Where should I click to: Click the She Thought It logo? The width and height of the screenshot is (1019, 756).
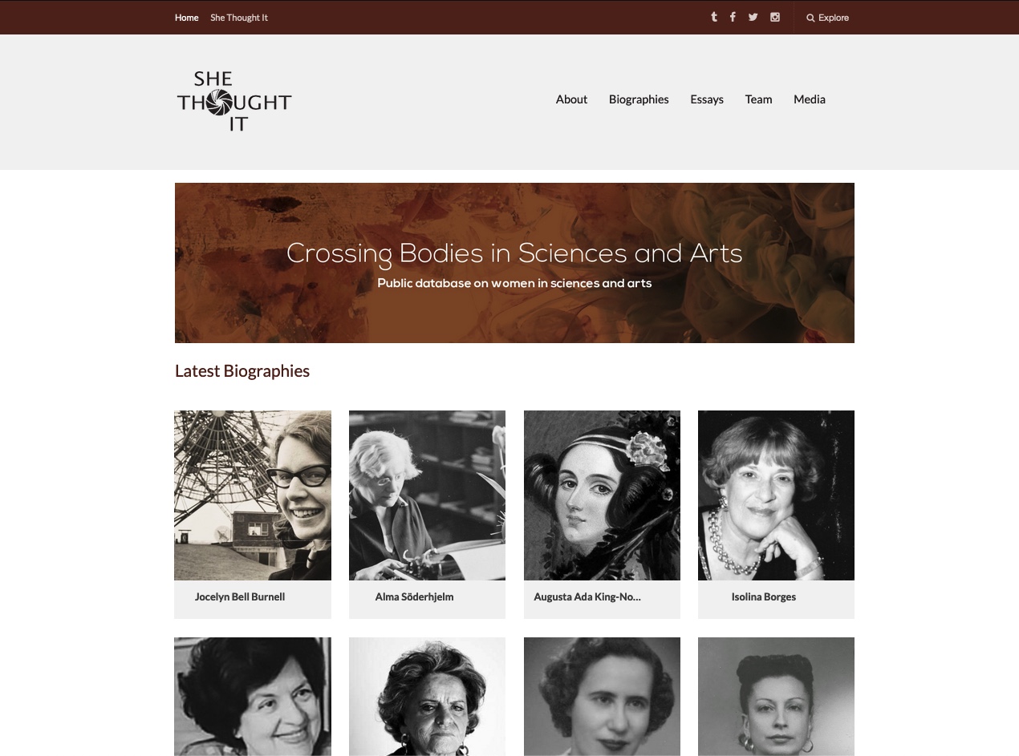pos(234,101)
